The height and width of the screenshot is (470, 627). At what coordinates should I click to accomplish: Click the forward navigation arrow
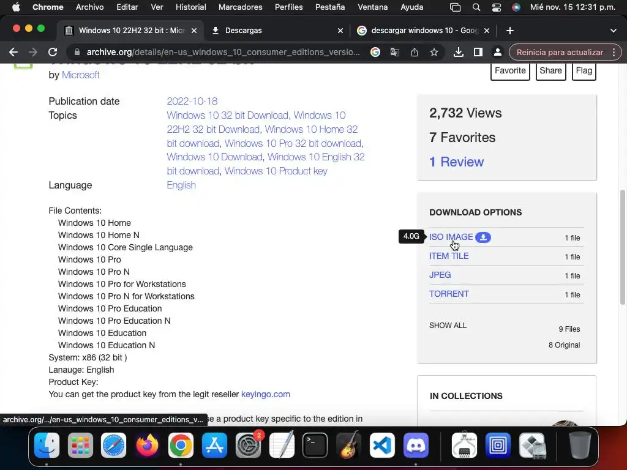click(33, 52)
